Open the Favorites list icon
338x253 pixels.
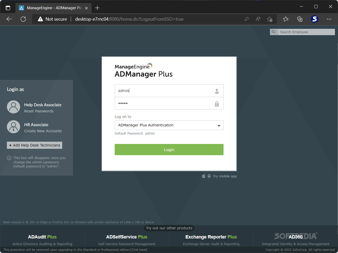click(286, 19)
